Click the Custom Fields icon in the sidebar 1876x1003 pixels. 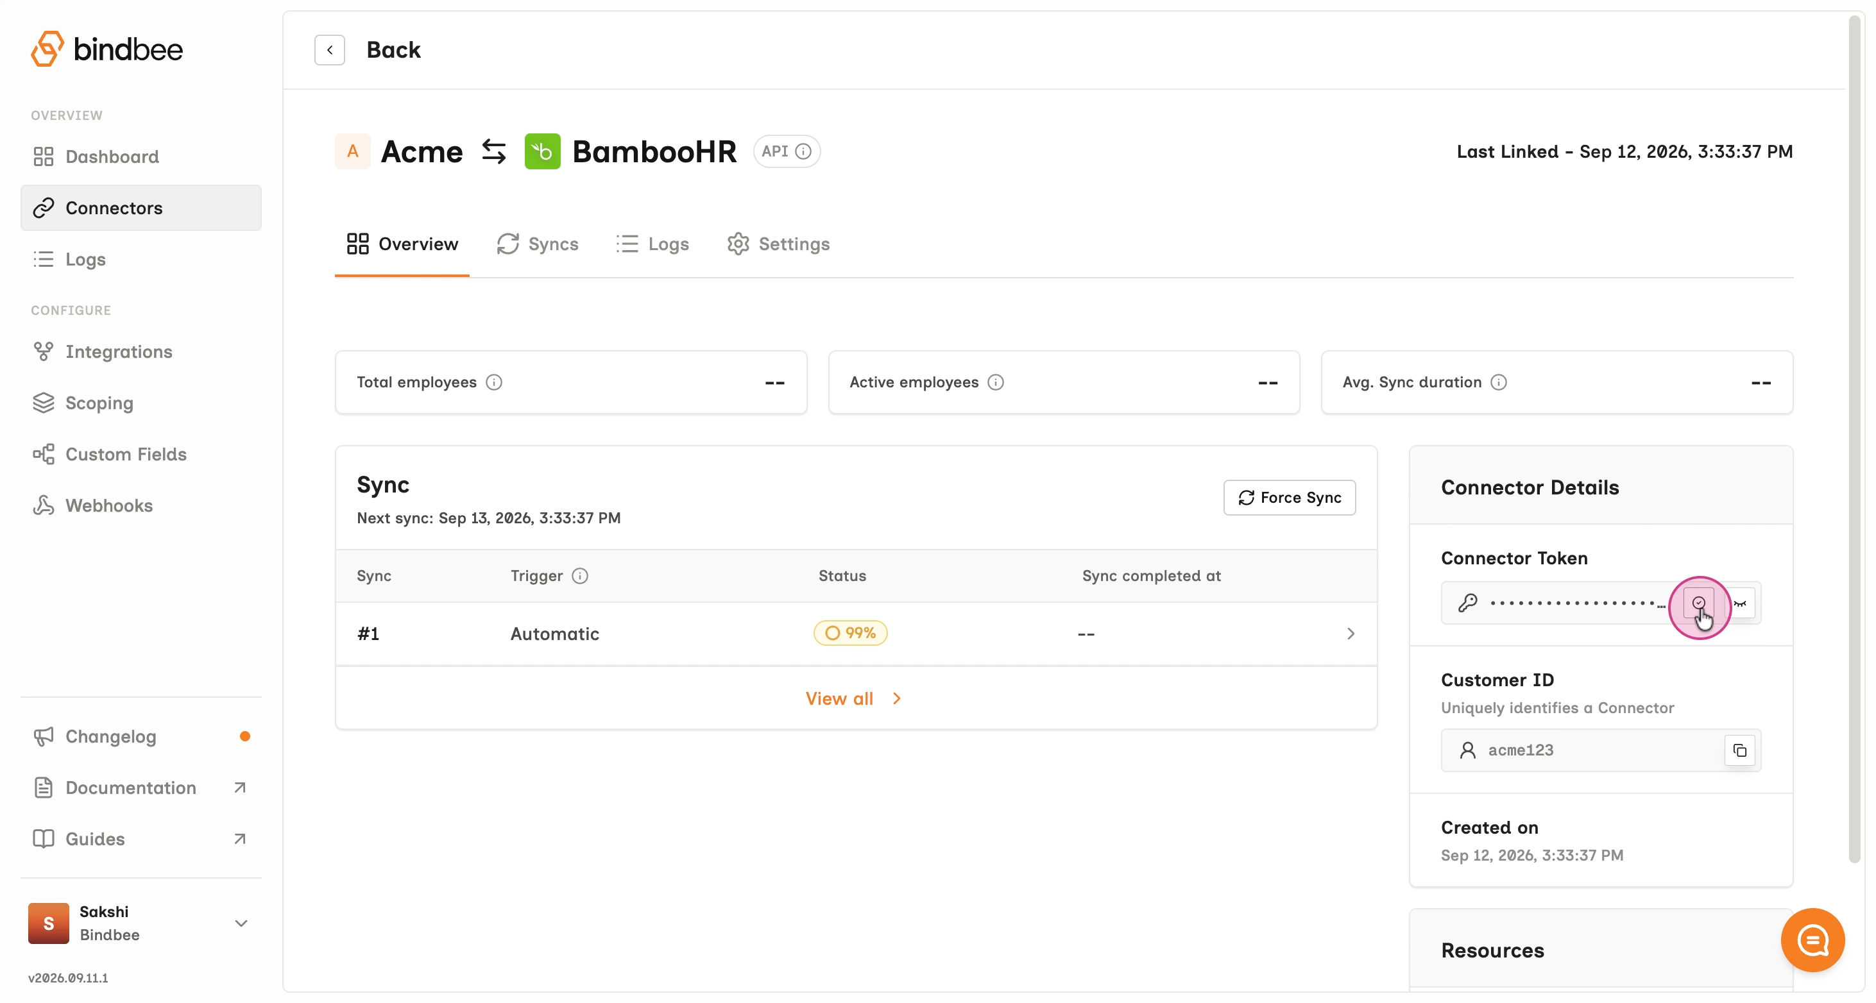43,454
